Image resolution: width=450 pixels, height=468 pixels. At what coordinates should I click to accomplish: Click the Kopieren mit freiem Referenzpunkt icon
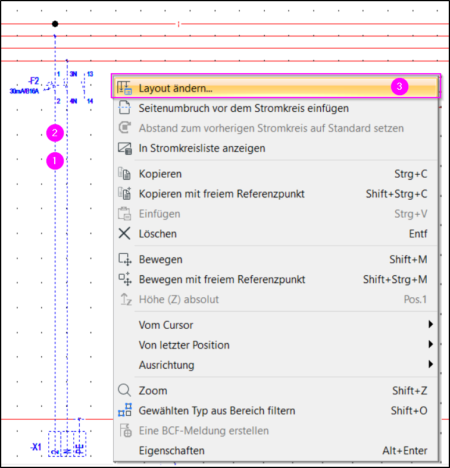pos(124,193)
